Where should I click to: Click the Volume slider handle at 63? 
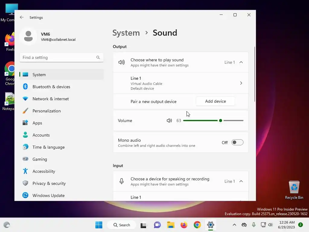(x=221, y=121)
